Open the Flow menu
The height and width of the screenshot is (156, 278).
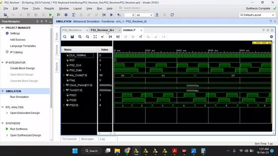pyautogui.click(x=25, y=9)
